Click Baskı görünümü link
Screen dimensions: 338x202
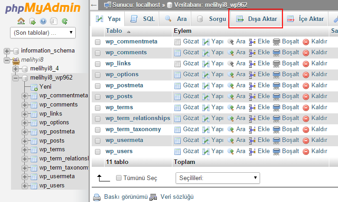(x=126, y=197)
